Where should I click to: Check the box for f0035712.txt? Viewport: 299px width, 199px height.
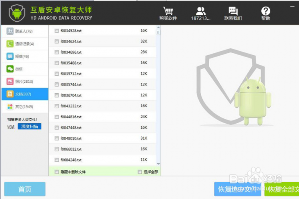(57, 74)
